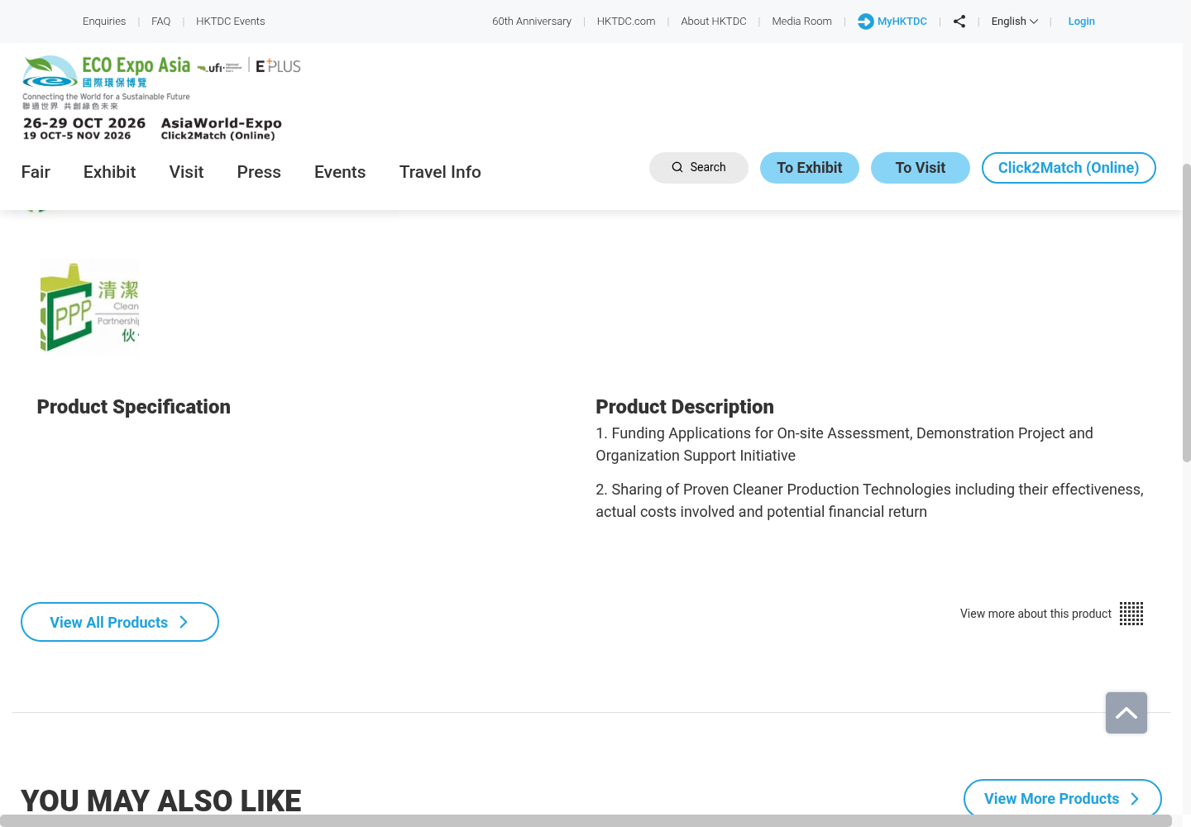Screen dimensions: 1191x827
Task: Click 'View more about this product' text
Action: pos(1036,614)
